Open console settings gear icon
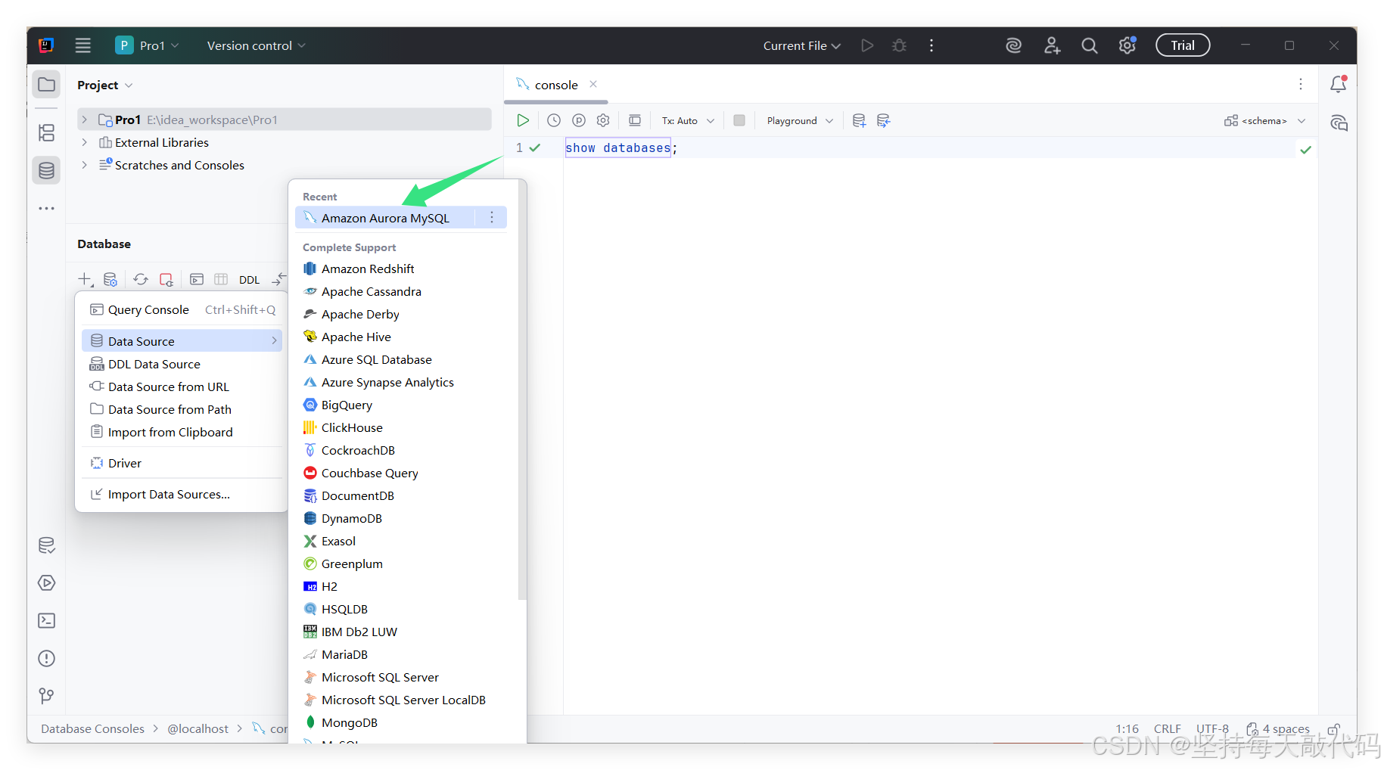The image size is (1384, 770). pos(603,120)
